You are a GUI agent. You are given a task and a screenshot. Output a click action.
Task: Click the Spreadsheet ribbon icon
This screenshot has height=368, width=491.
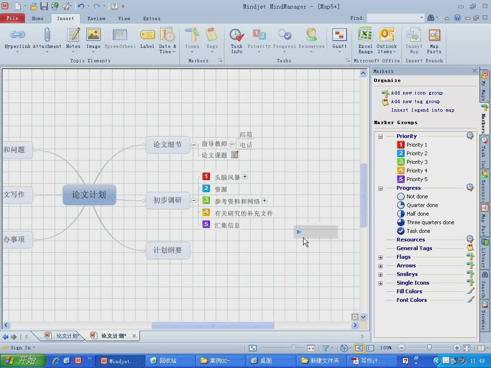[x=120, y=39]
